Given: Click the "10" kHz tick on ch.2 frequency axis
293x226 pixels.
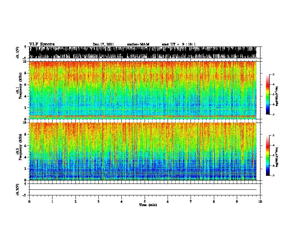Looking at the screenshot, I should (x=25, y=123).
